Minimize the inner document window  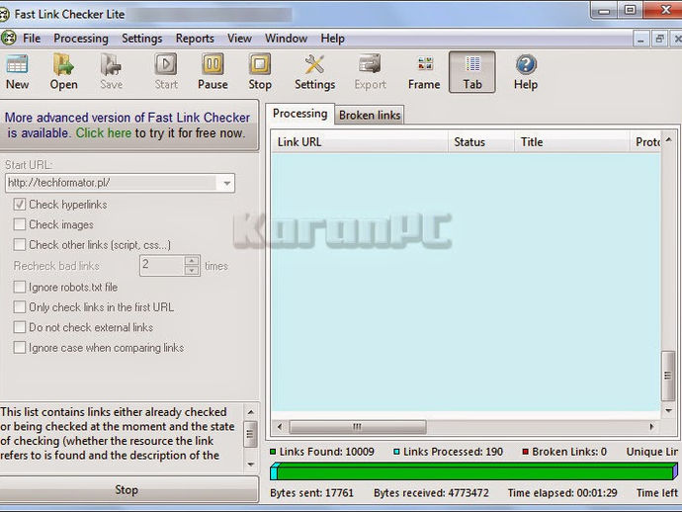coord(640,40)
